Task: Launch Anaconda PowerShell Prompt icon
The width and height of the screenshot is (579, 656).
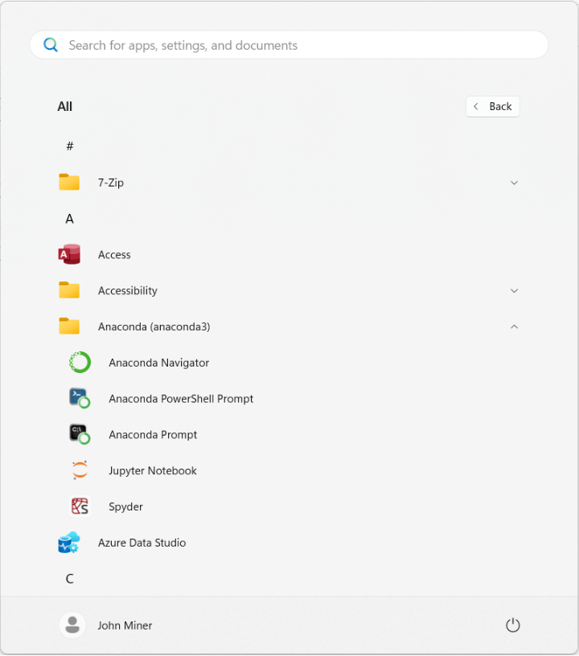Action: [x=79, y=398]
